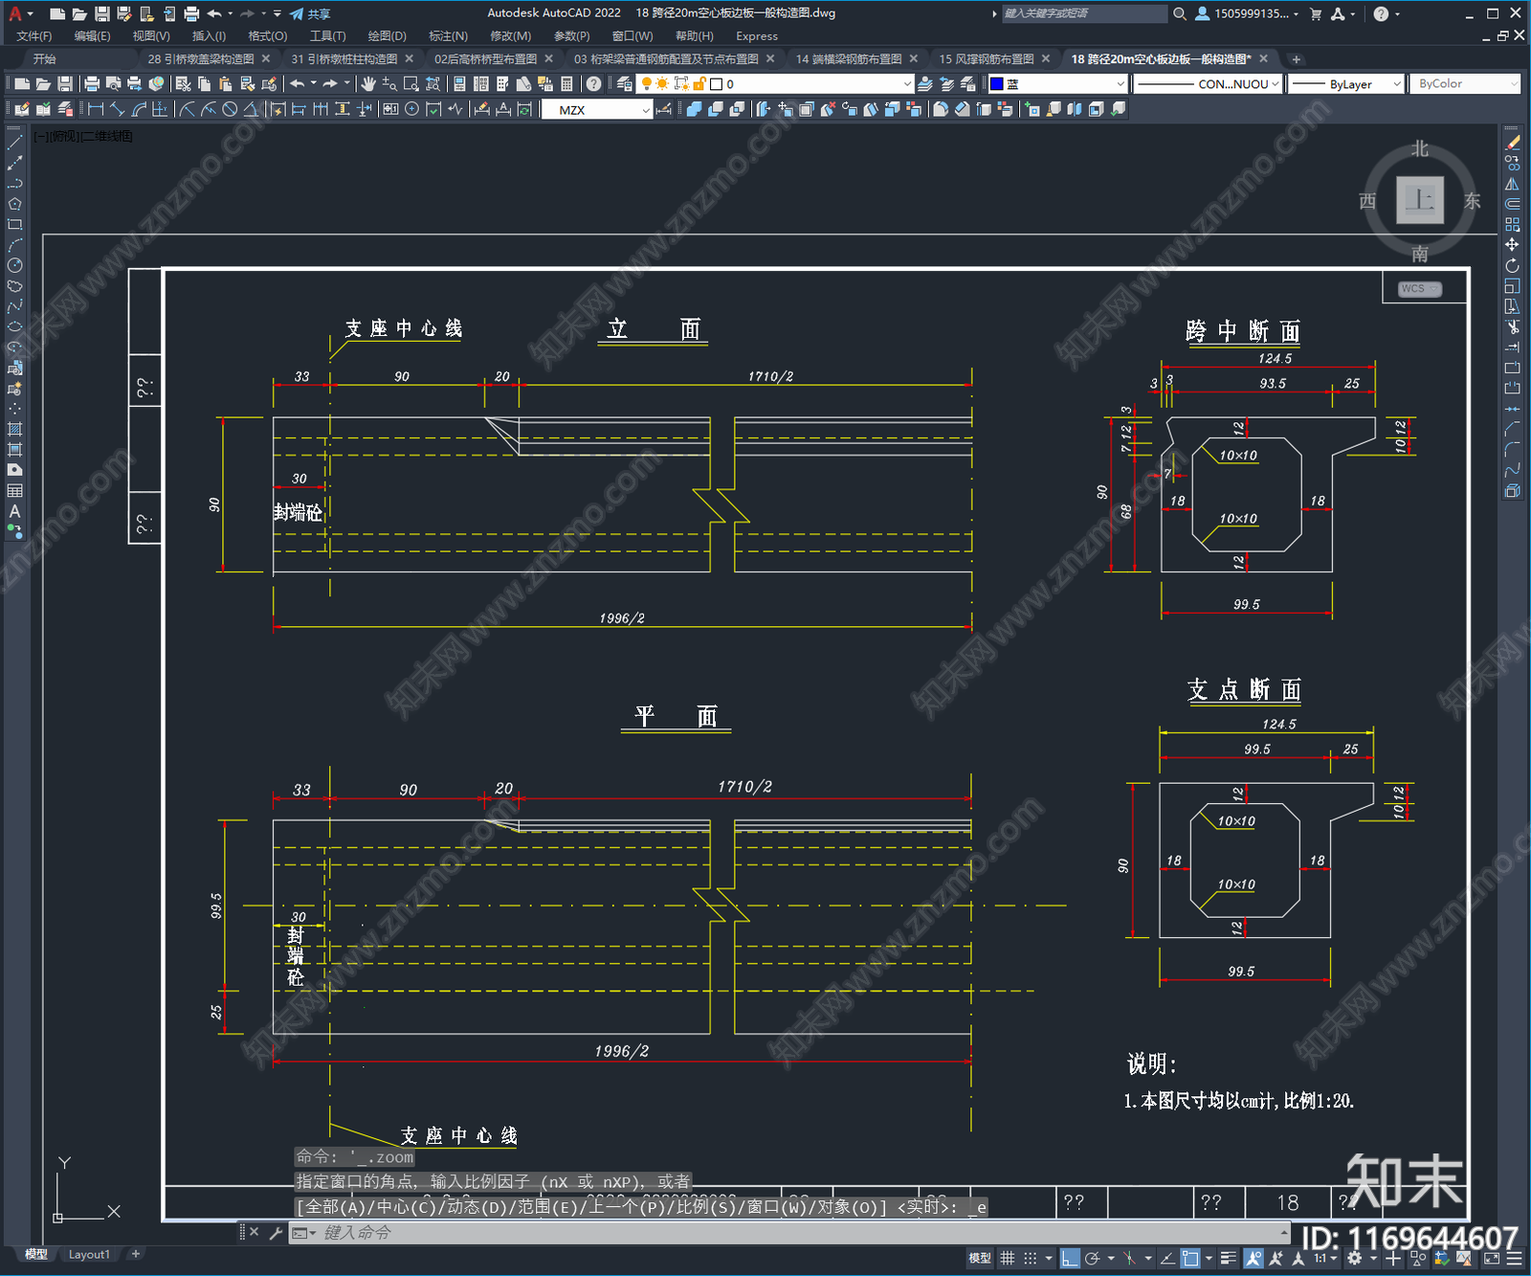Click the Plot printer icon
Screen dimensions: 1531x1276
coord(92,84)
